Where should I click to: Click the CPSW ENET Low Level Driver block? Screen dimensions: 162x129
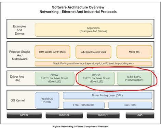point(54,78)
